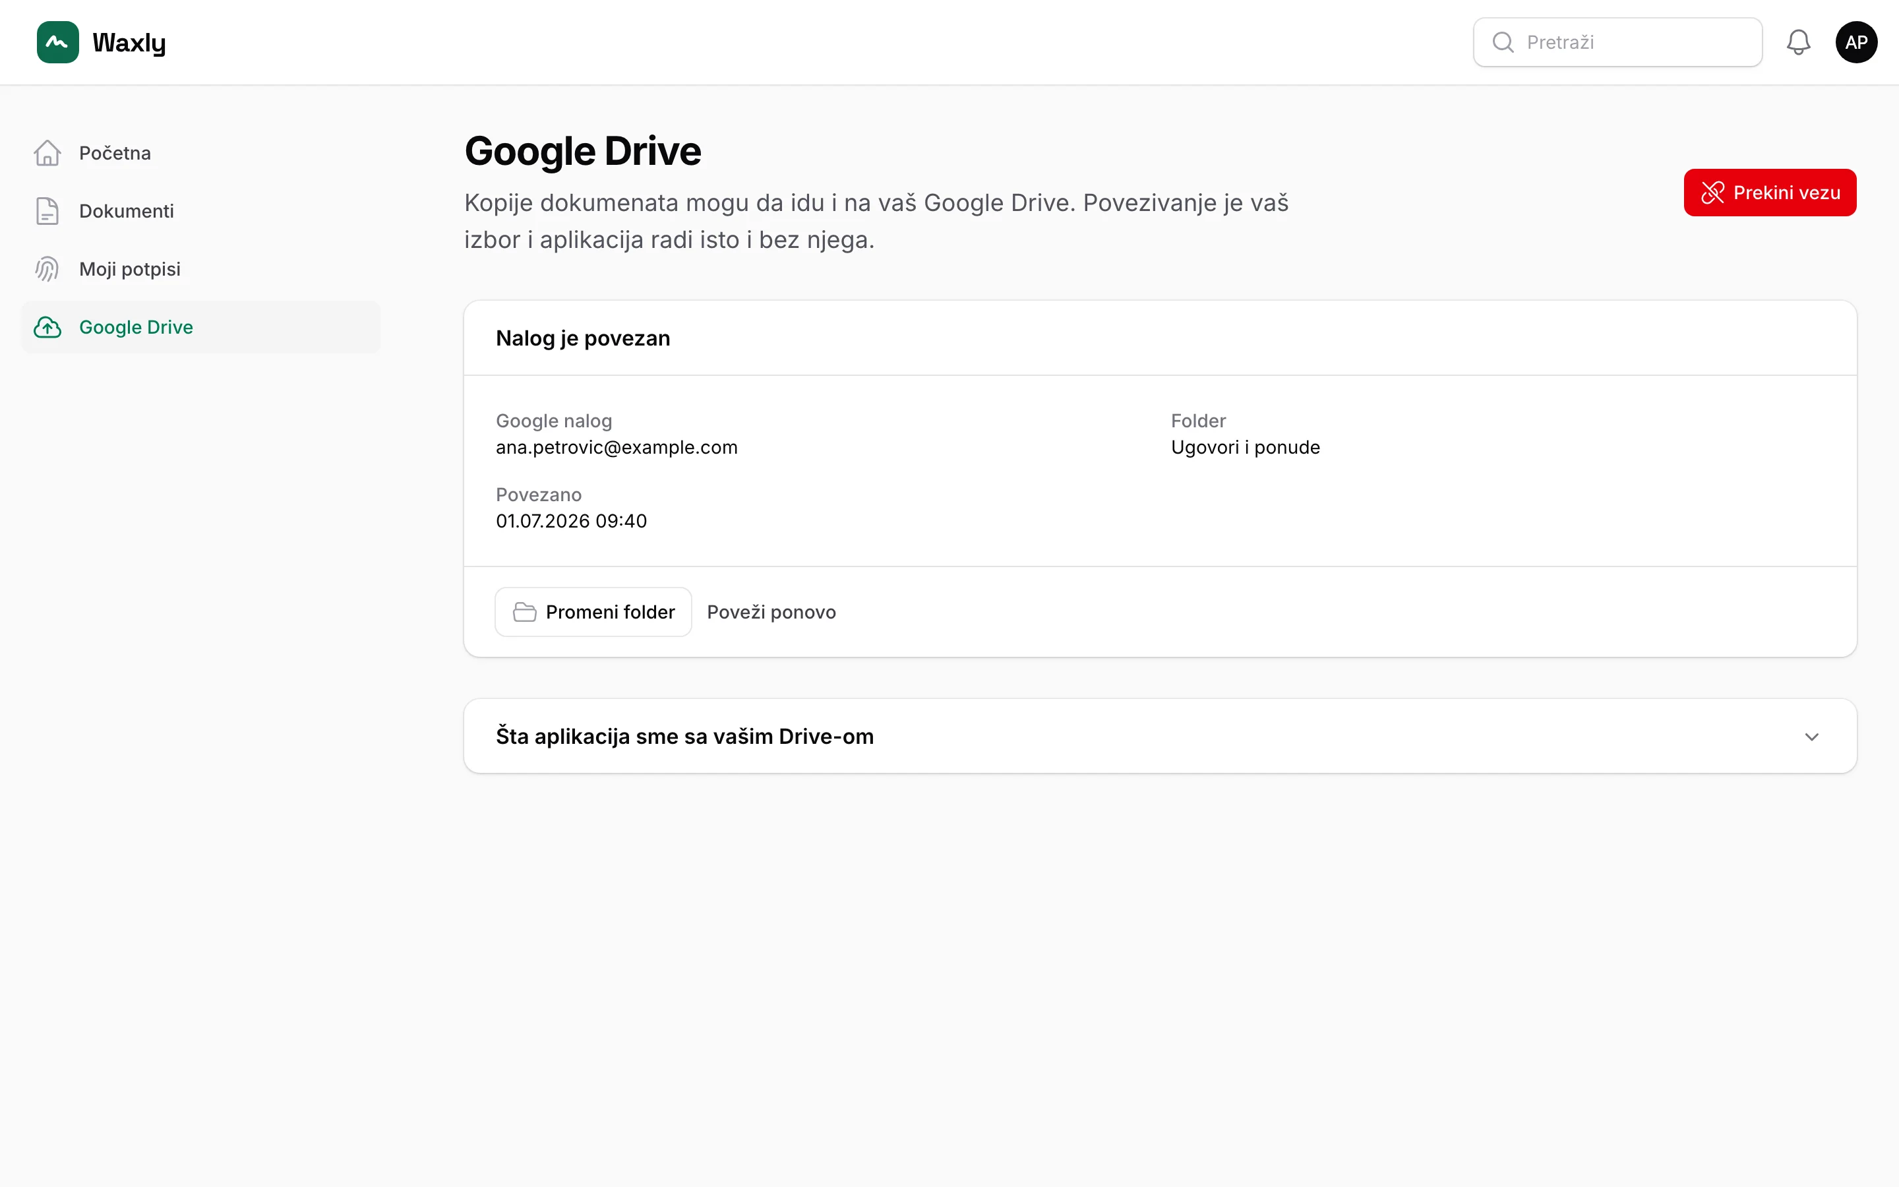Expand Šta aplikacija sme sa vašim Drive-om
This screenshot has height=1187, width=1899.
pyautogui.click(x=1160, y=737)
